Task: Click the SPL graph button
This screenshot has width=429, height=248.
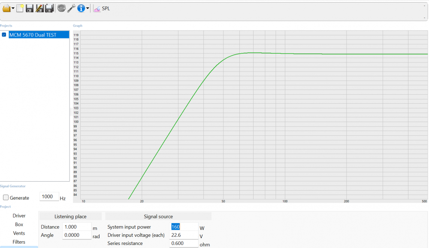Action: pos(102,8)
